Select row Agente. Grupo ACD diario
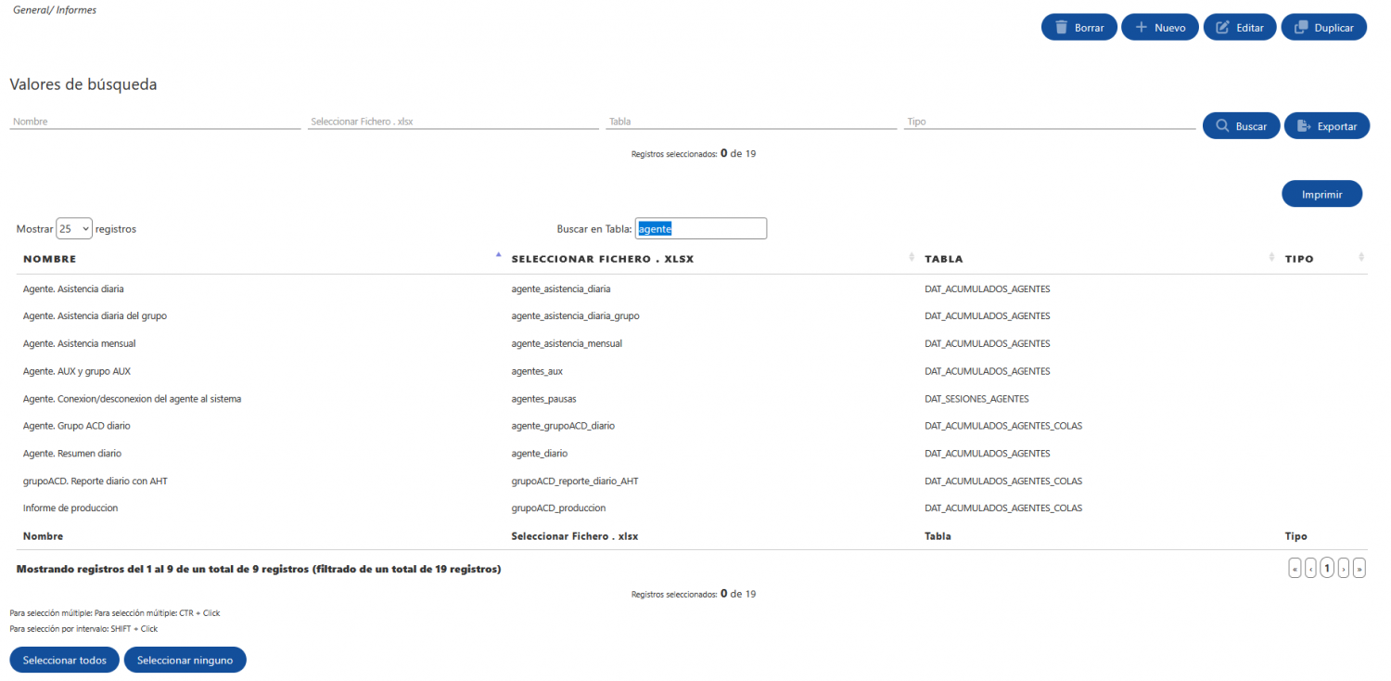 coord(692,426)
